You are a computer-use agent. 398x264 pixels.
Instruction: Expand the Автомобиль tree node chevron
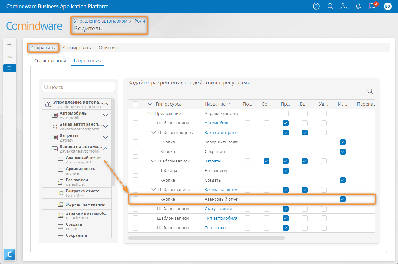106,115
